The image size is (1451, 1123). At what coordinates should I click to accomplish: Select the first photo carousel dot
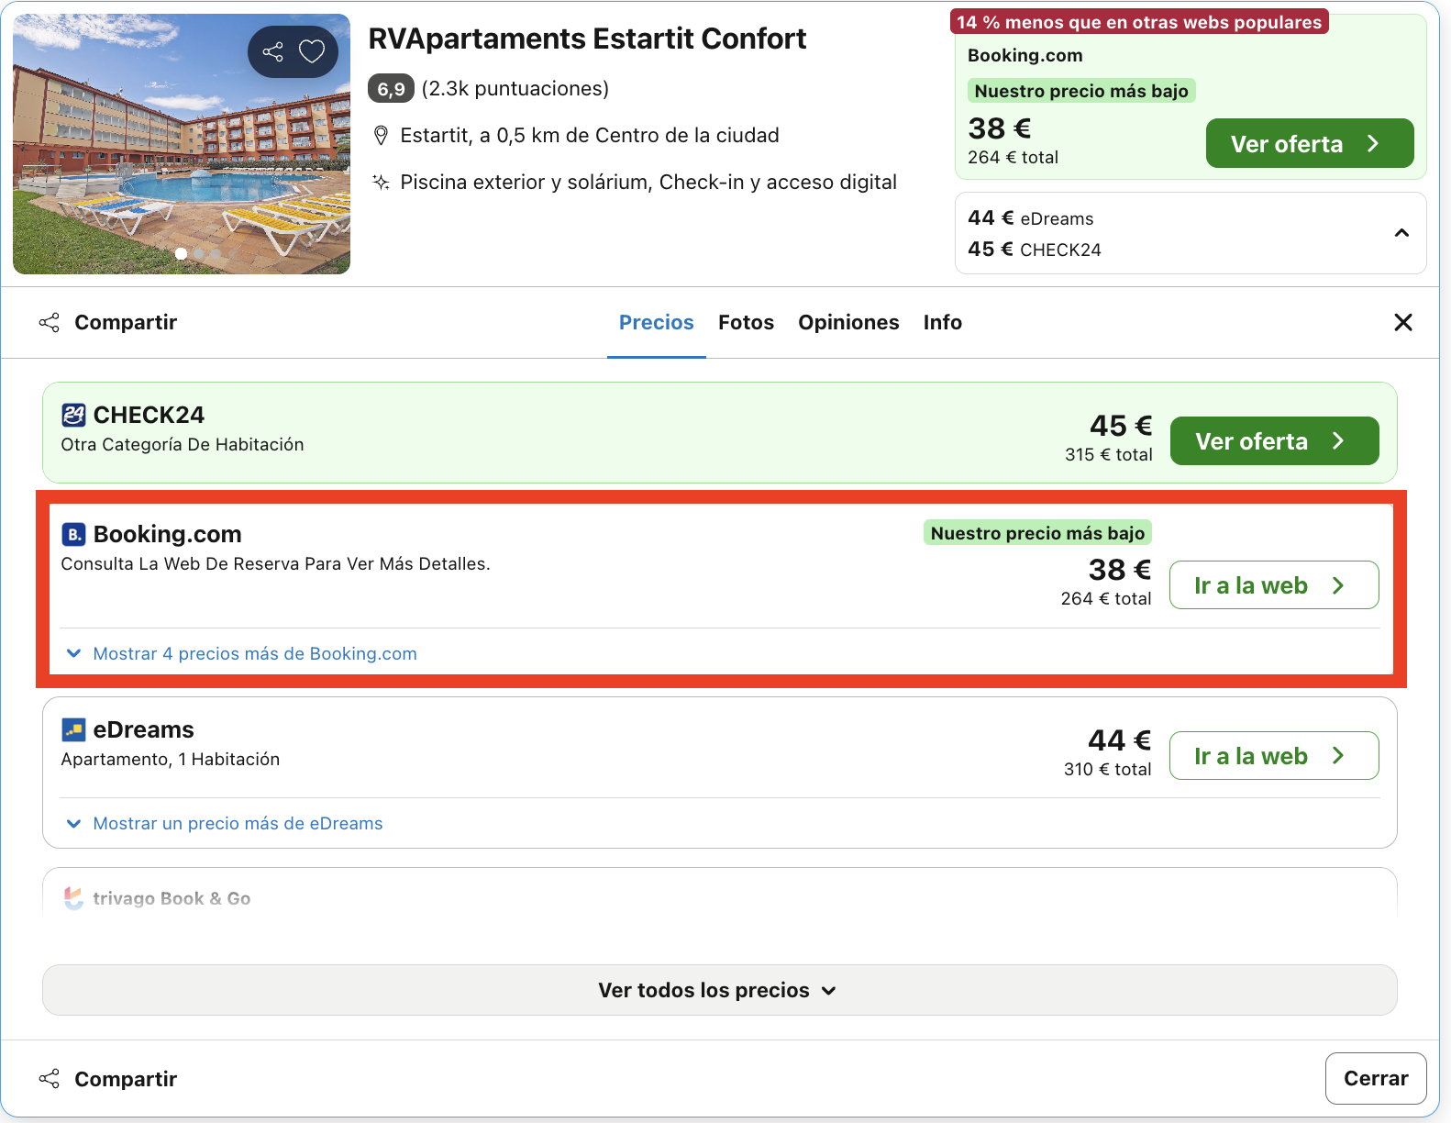coord(181,254)
